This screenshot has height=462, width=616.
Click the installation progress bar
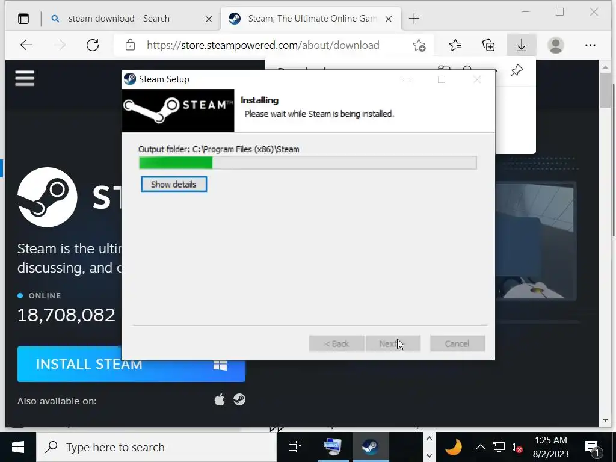(307, 162)
